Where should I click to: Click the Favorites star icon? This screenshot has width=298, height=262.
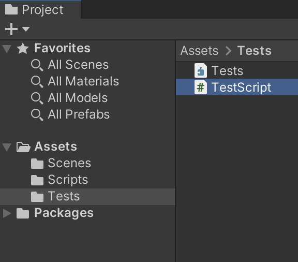click(23, 48)
